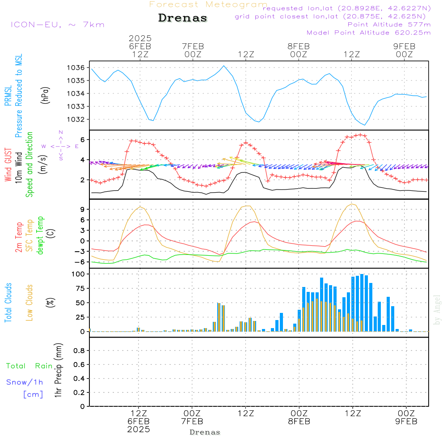Image resolution: width=447 pixels, height=447 pixels.
Task: Click the Drenas label below bottom time axis
Action: point(205,432)
